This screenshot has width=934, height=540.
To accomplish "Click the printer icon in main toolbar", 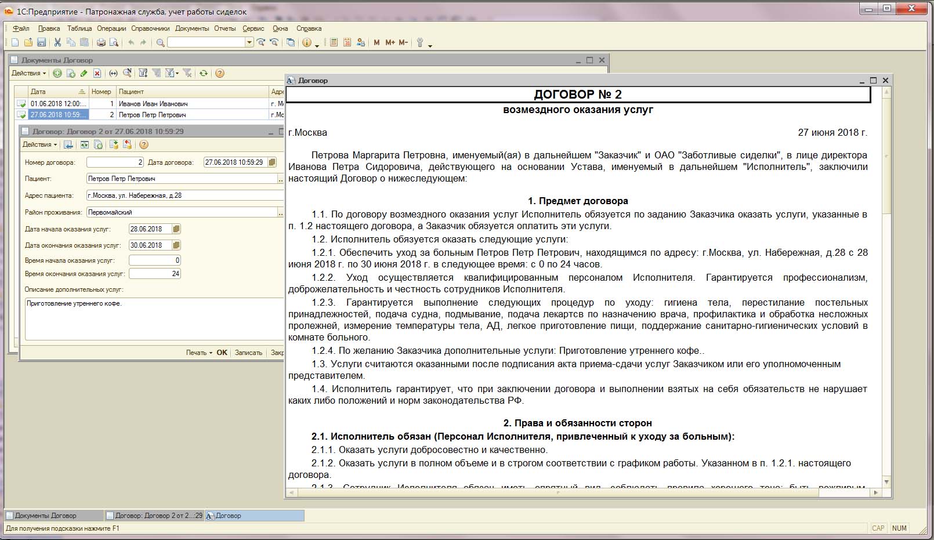I will [101, 42].
